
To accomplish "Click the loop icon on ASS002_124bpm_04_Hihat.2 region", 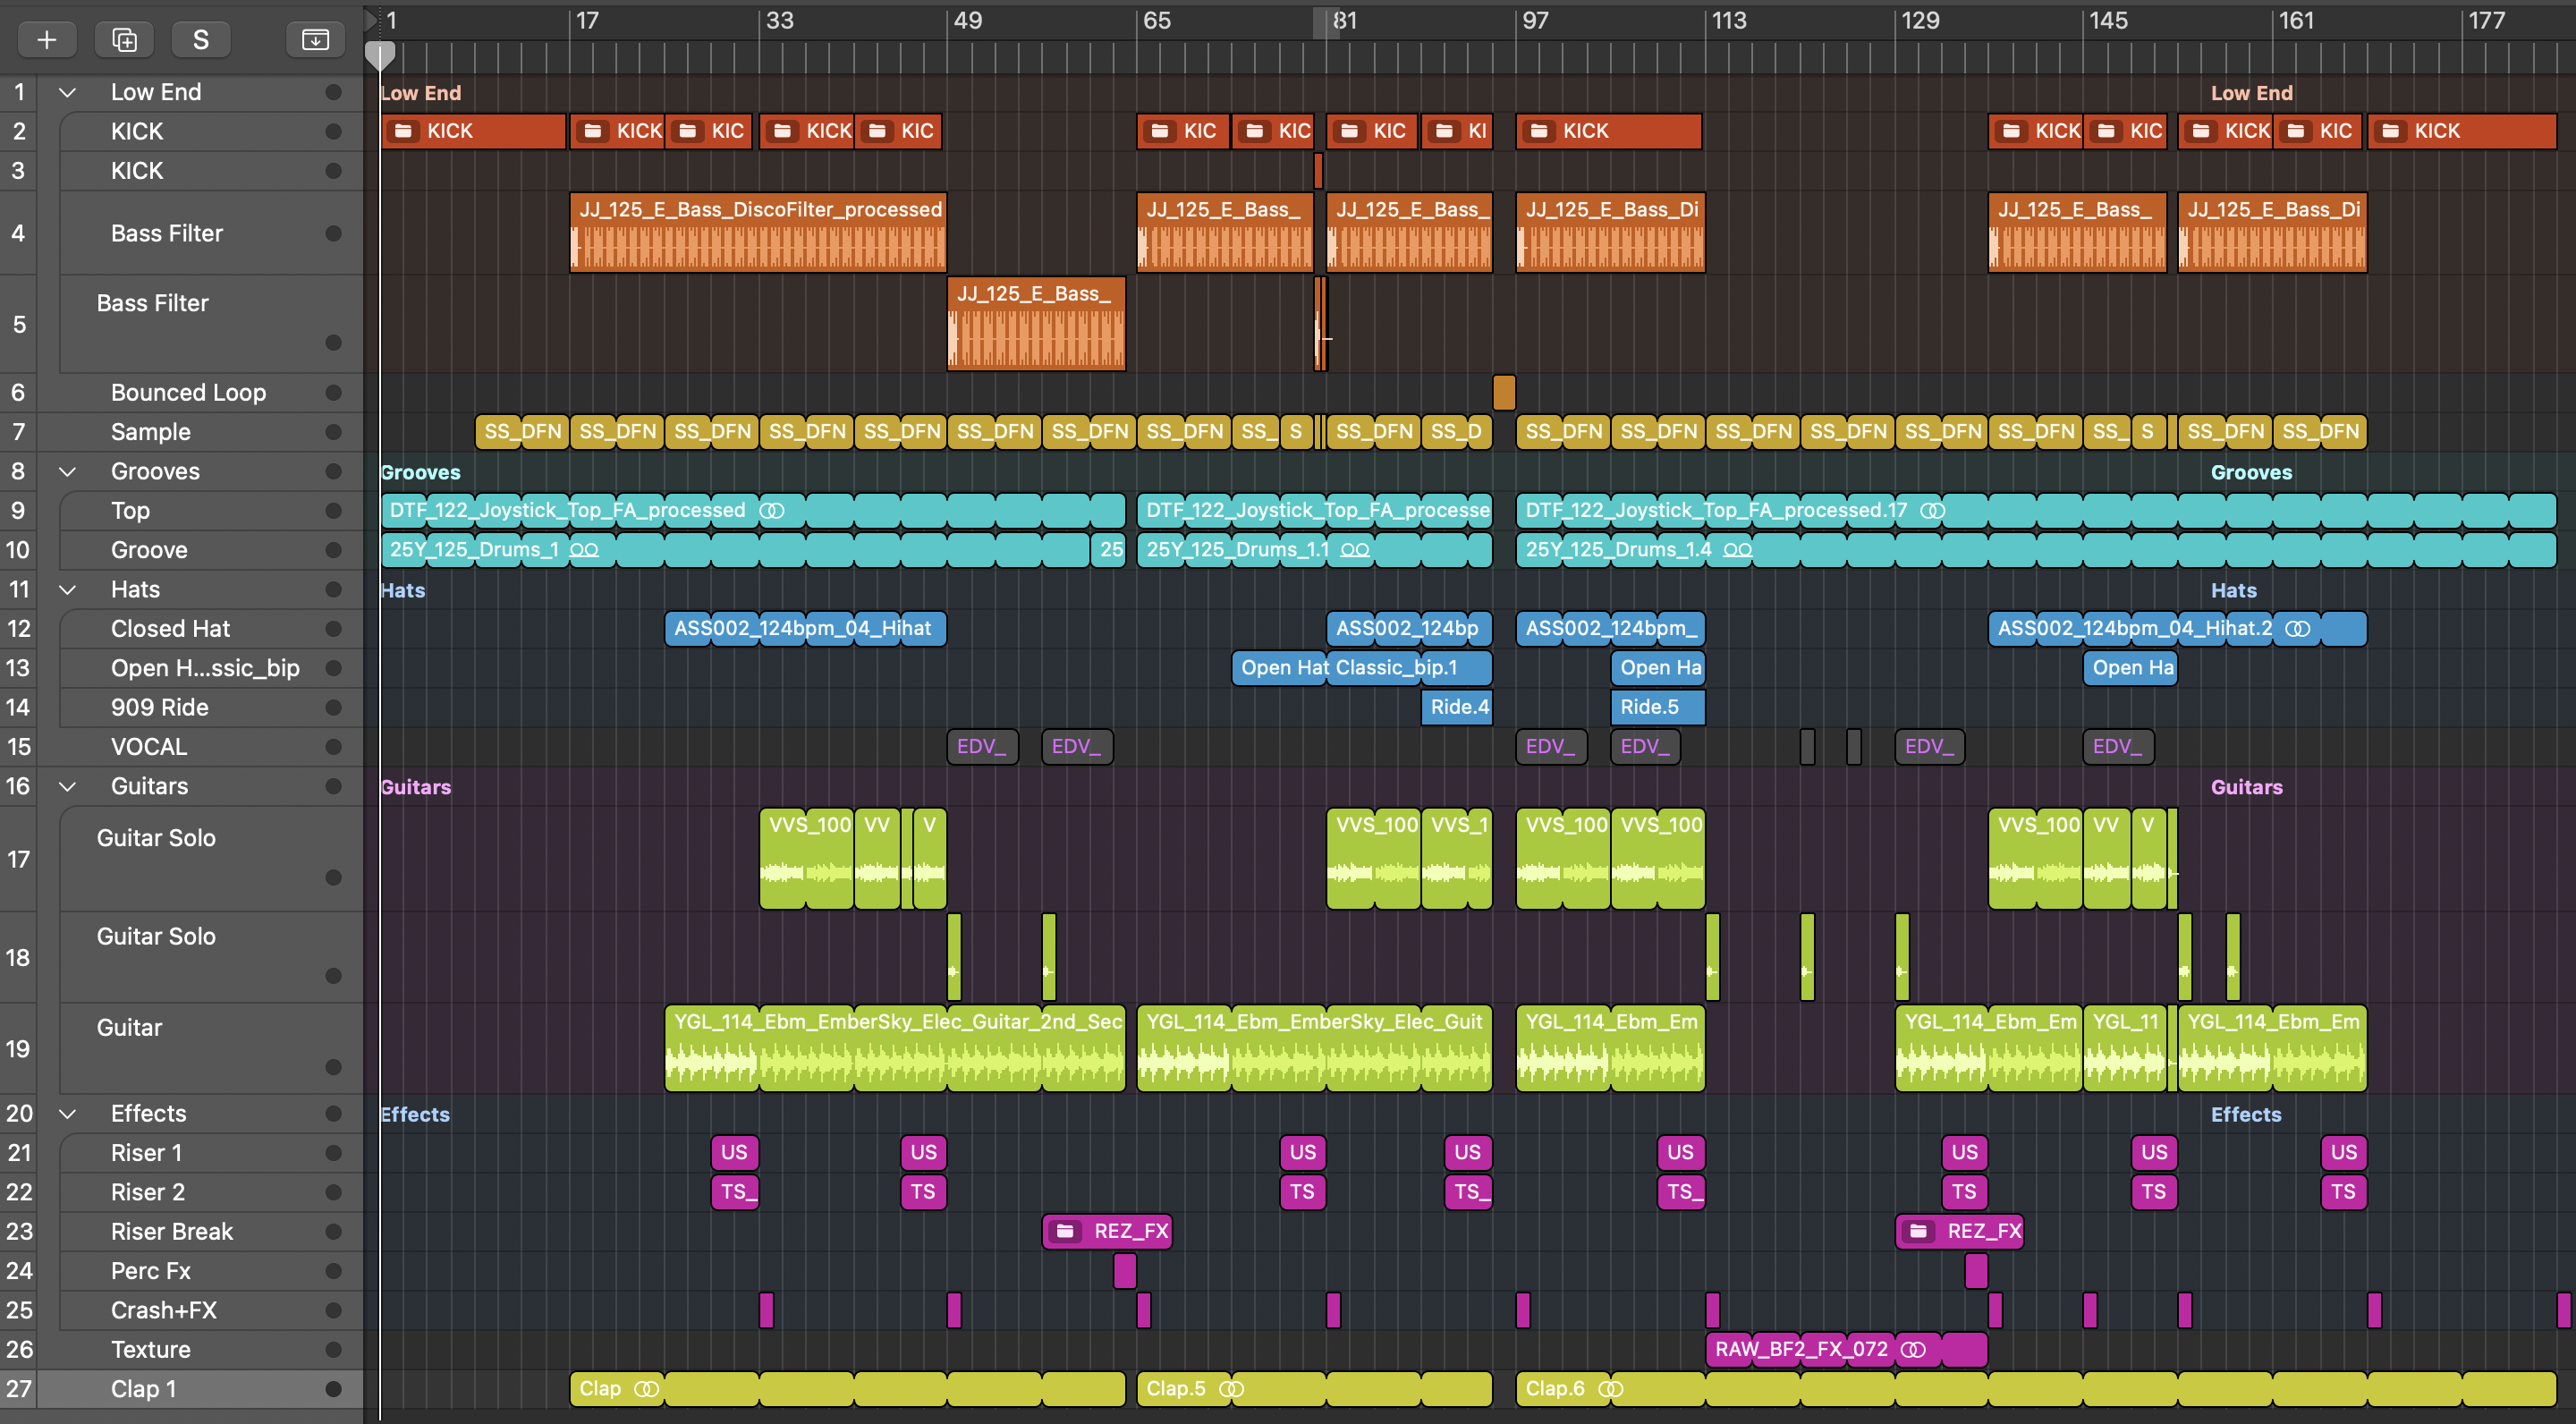I will coord(2297,628).
